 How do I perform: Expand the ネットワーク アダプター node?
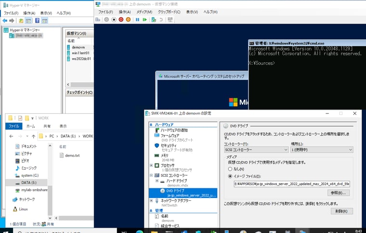click(x=151, y=201)
